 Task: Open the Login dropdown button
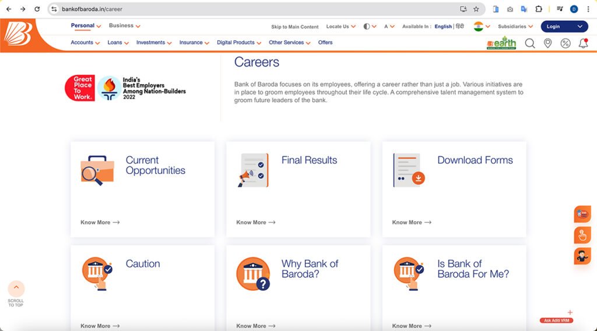[x=564, y=26]
